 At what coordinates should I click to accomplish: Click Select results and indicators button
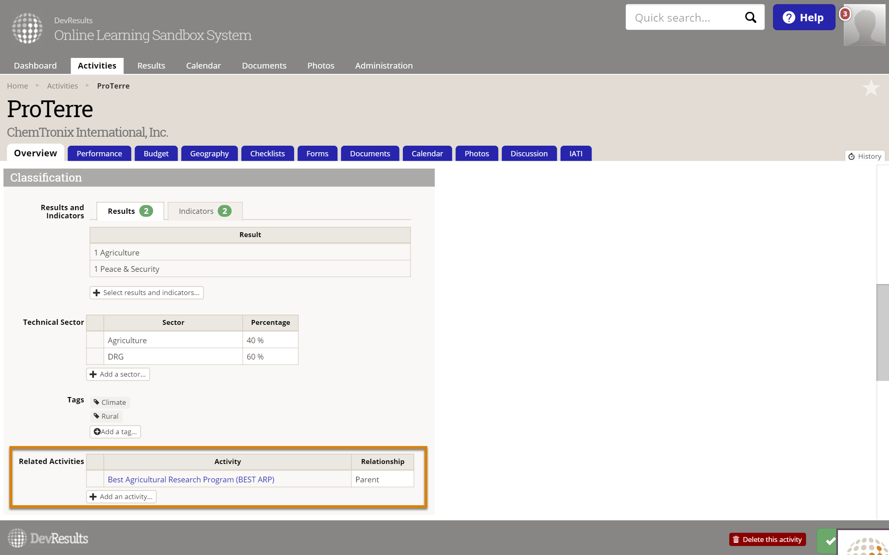147,293
